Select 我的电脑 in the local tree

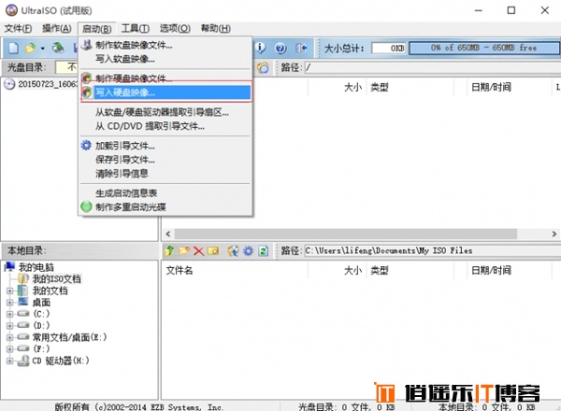coord(29,267)
